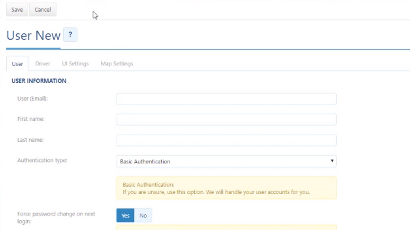Click into the First name field

226,119
